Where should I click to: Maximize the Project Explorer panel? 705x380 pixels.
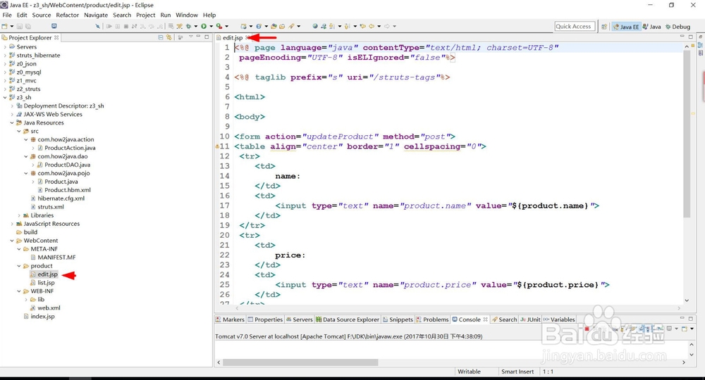(207, 37)
